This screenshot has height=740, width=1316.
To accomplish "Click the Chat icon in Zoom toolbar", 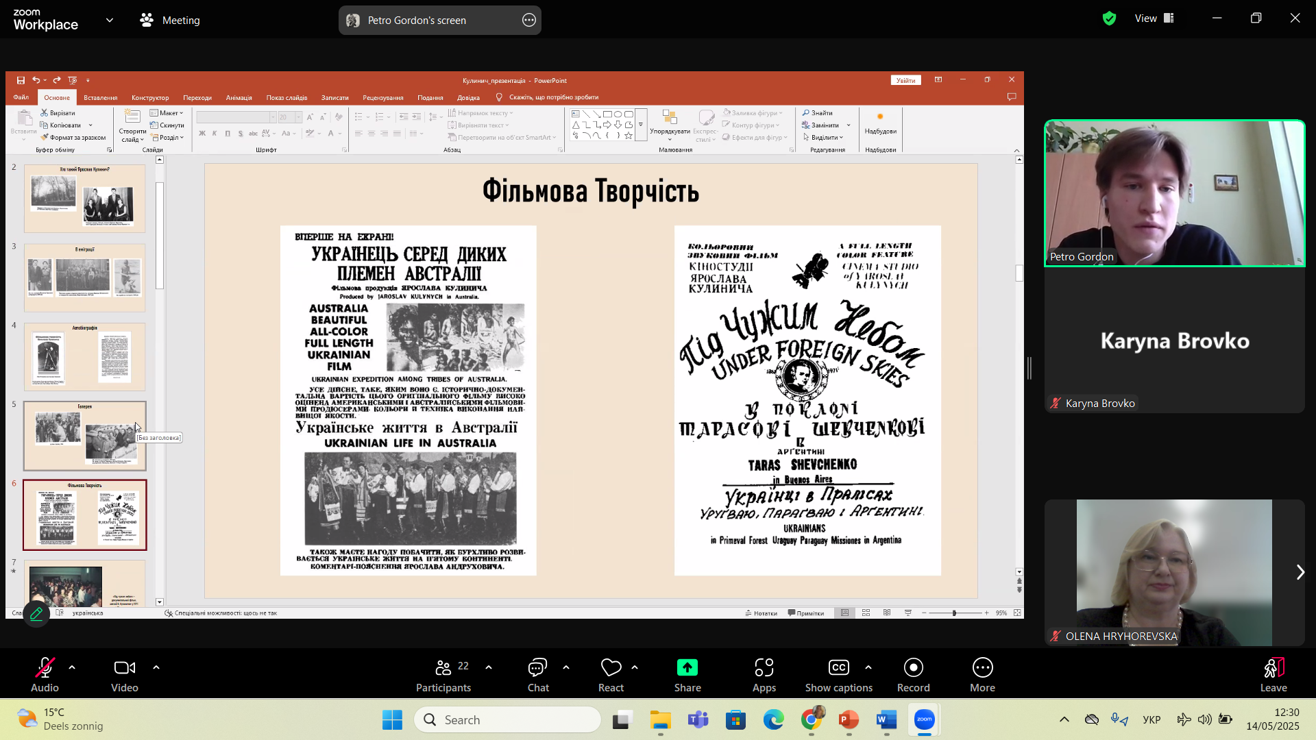I will [537, 668].
